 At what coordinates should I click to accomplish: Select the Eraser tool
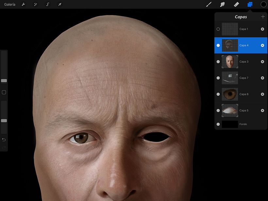236,5
